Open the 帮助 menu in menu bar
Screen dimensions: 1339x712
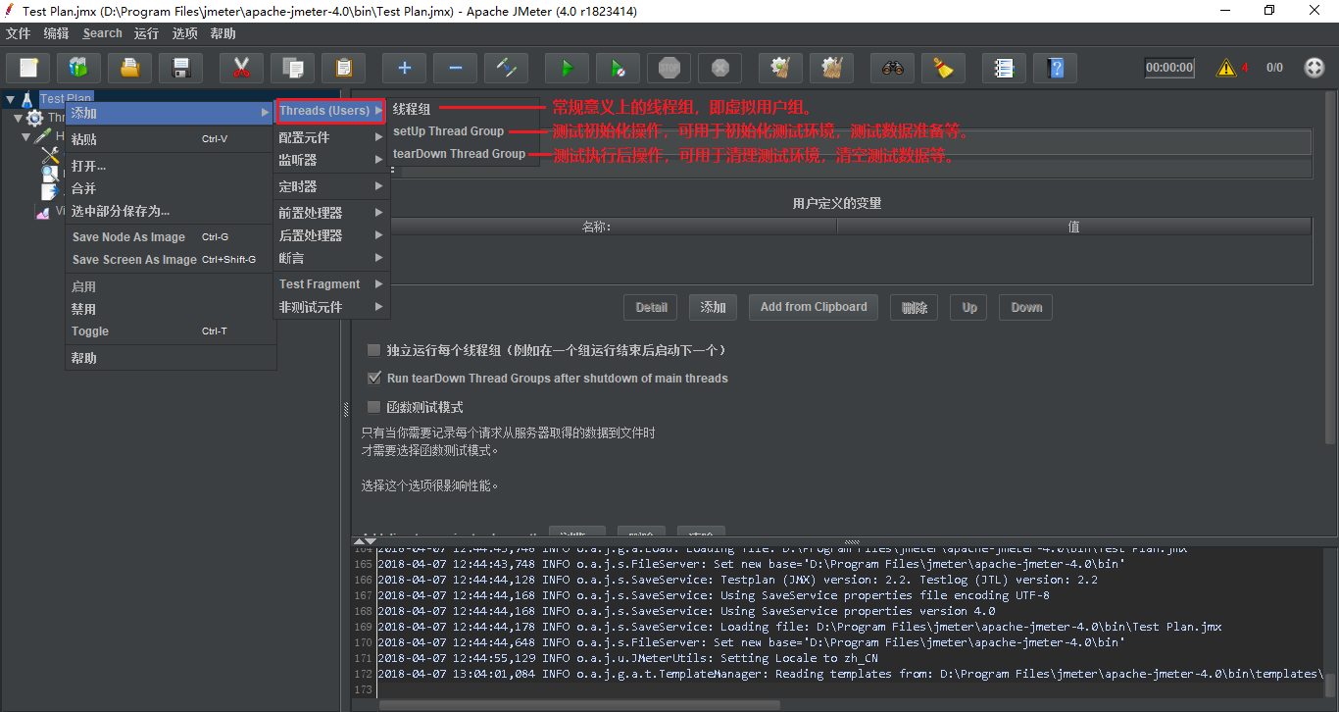[x=223, y=33]
